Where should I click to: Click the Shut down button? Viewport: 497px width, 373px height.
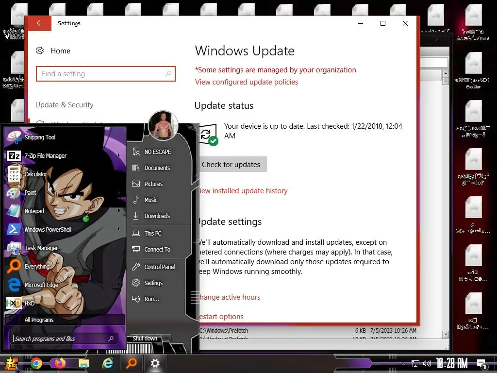pyautogui.click(x=145, y=339)
